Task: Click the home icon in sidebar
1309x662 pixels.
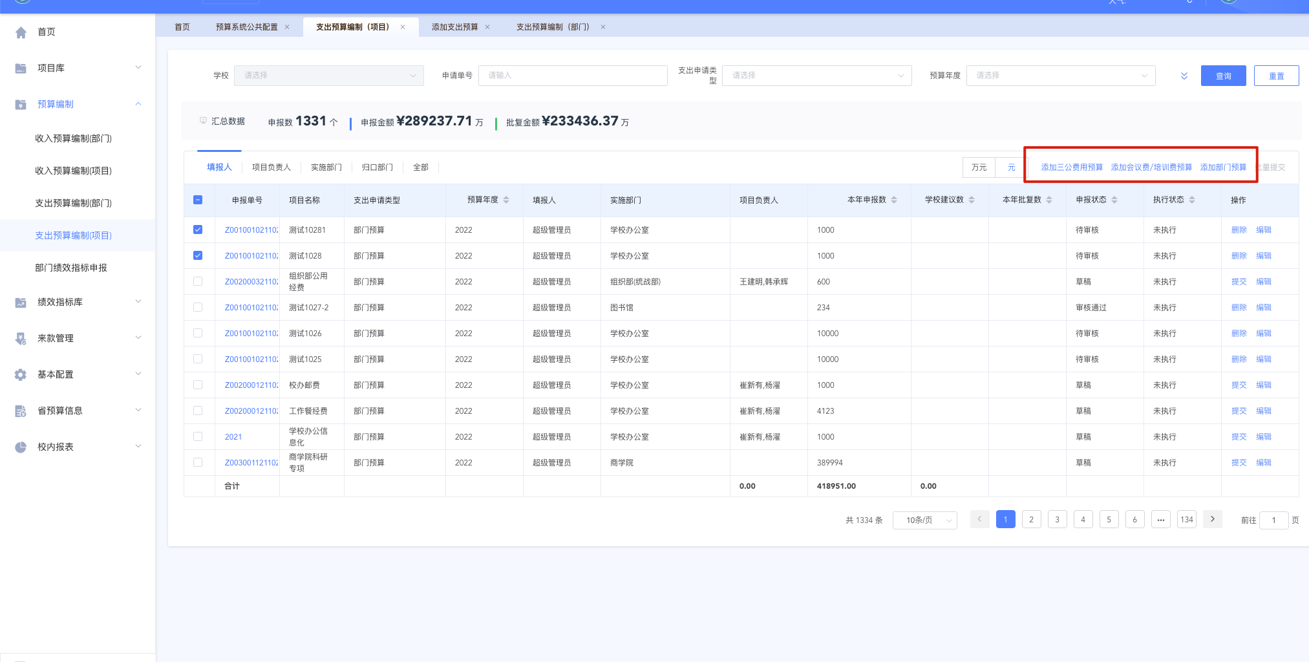Action: point(21,32)
